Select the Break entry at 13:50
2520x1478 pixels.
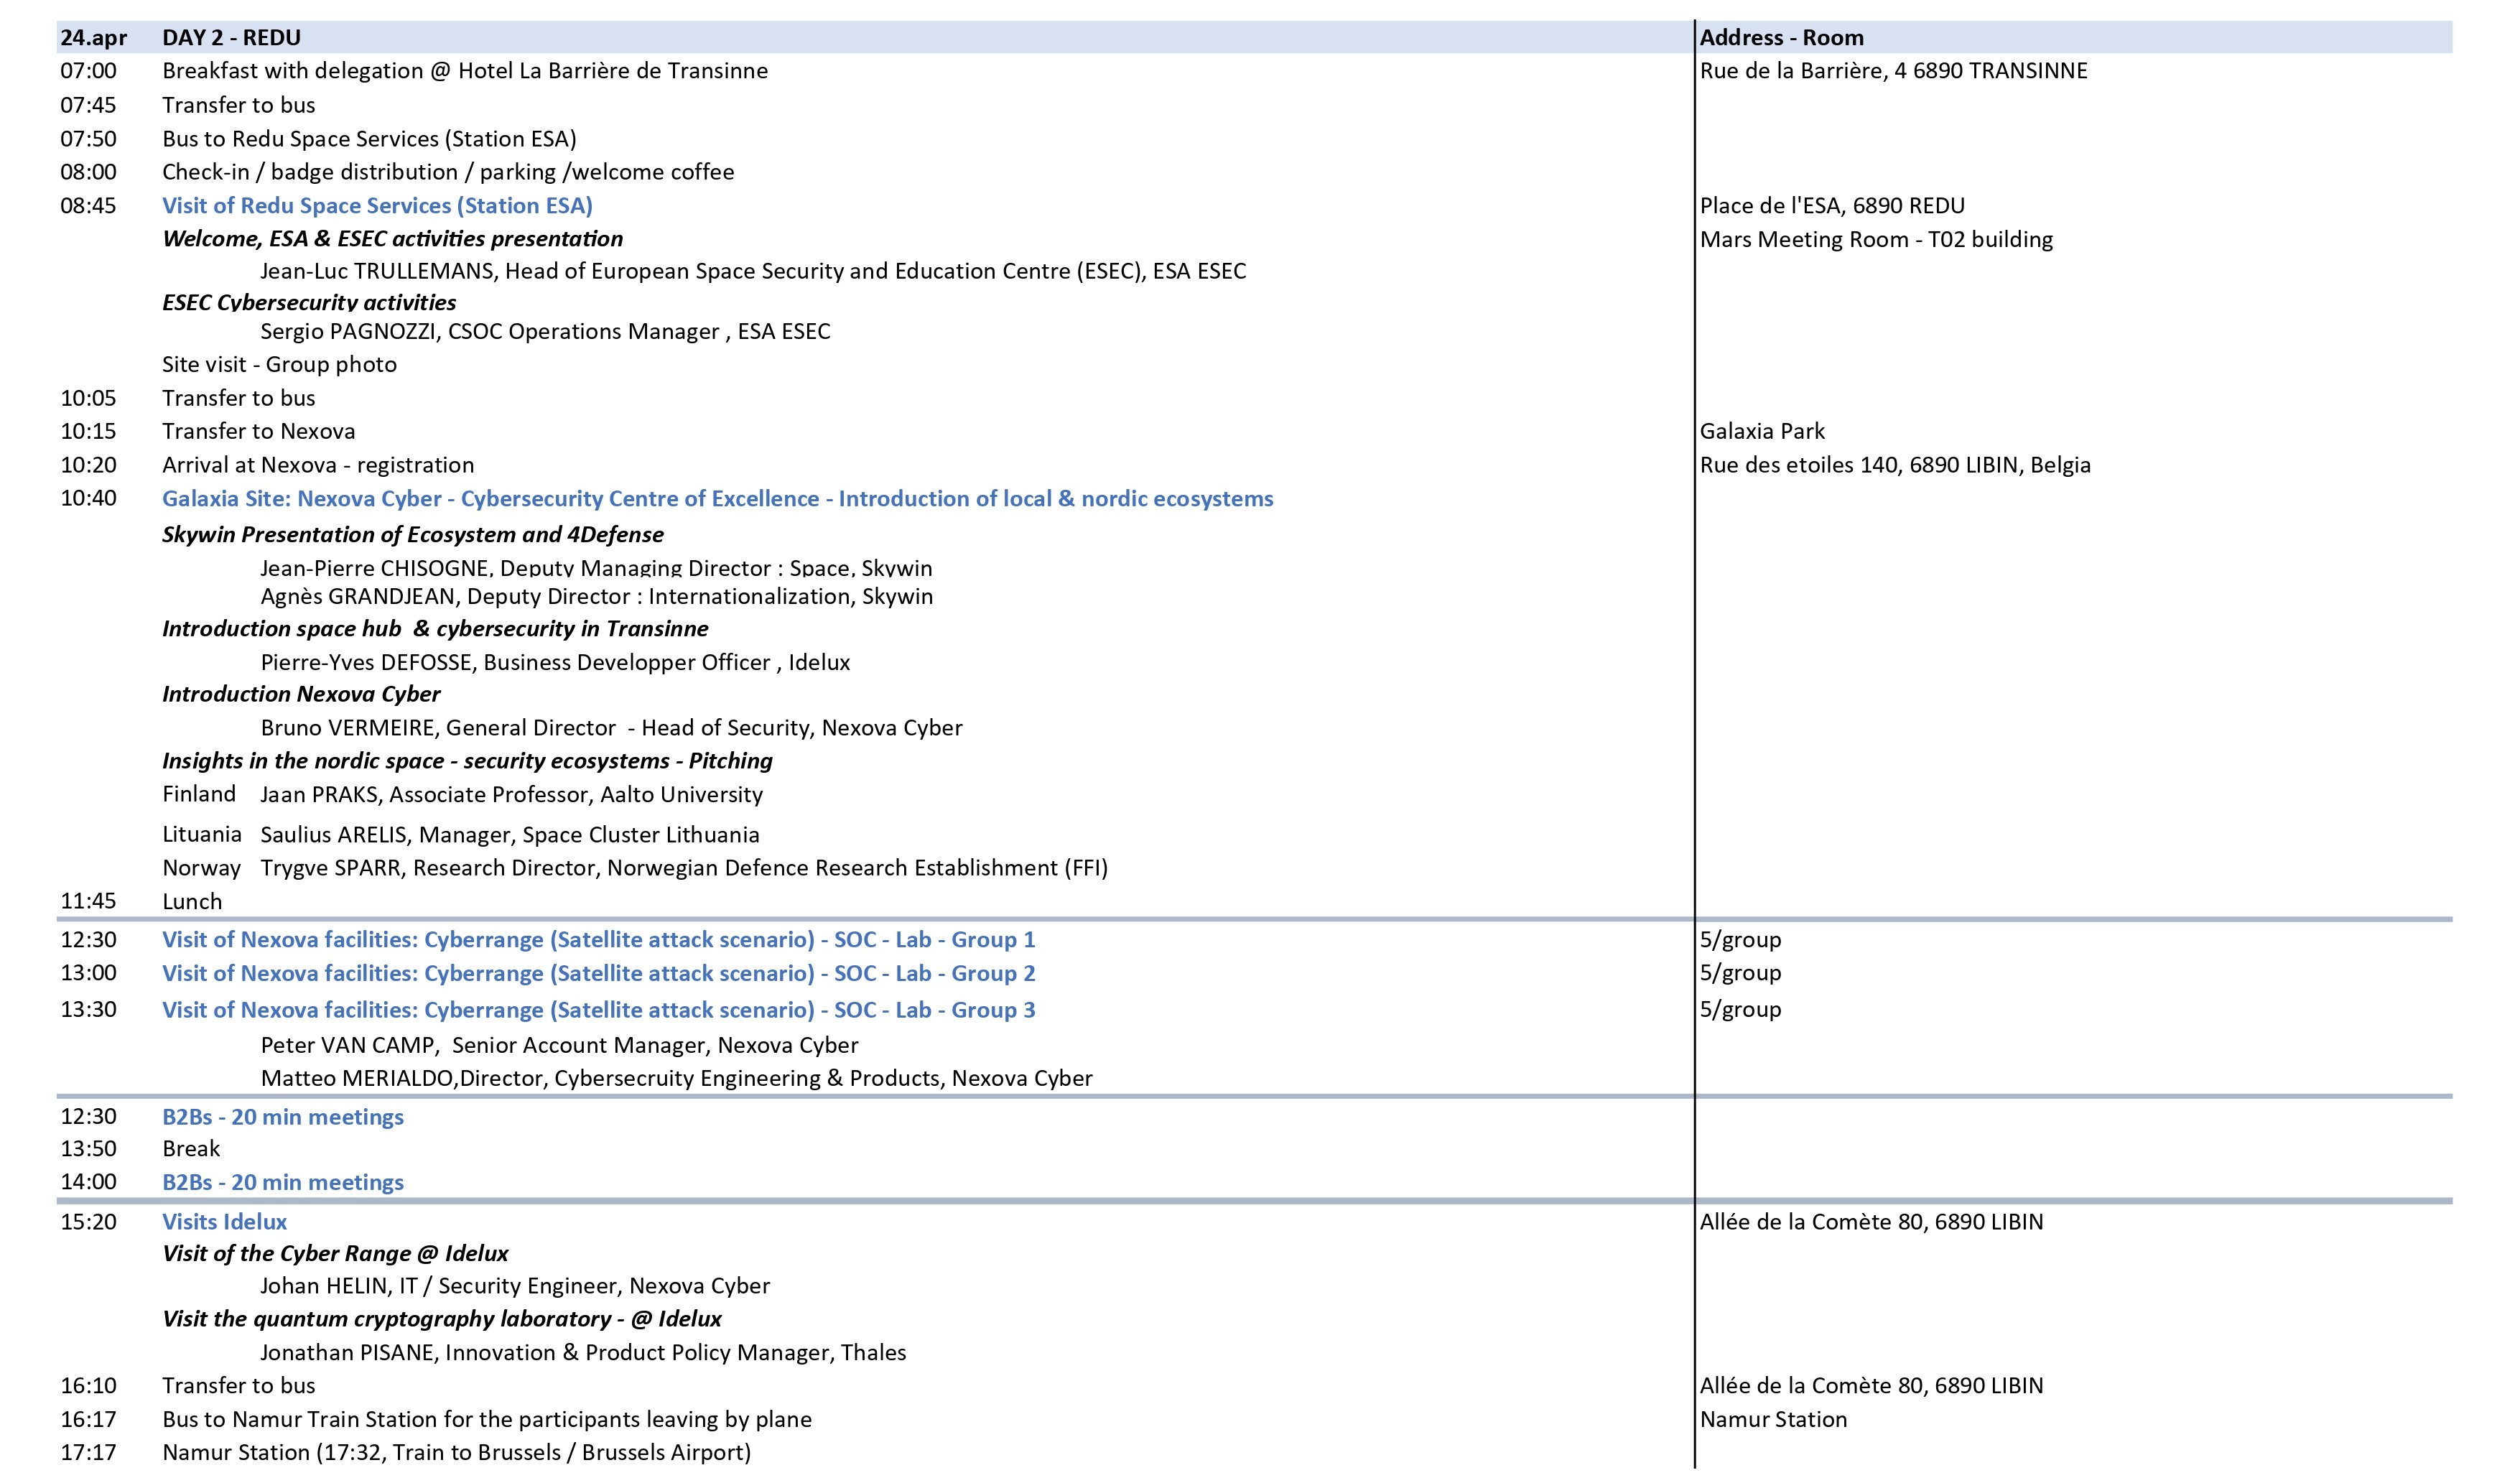191,1148
